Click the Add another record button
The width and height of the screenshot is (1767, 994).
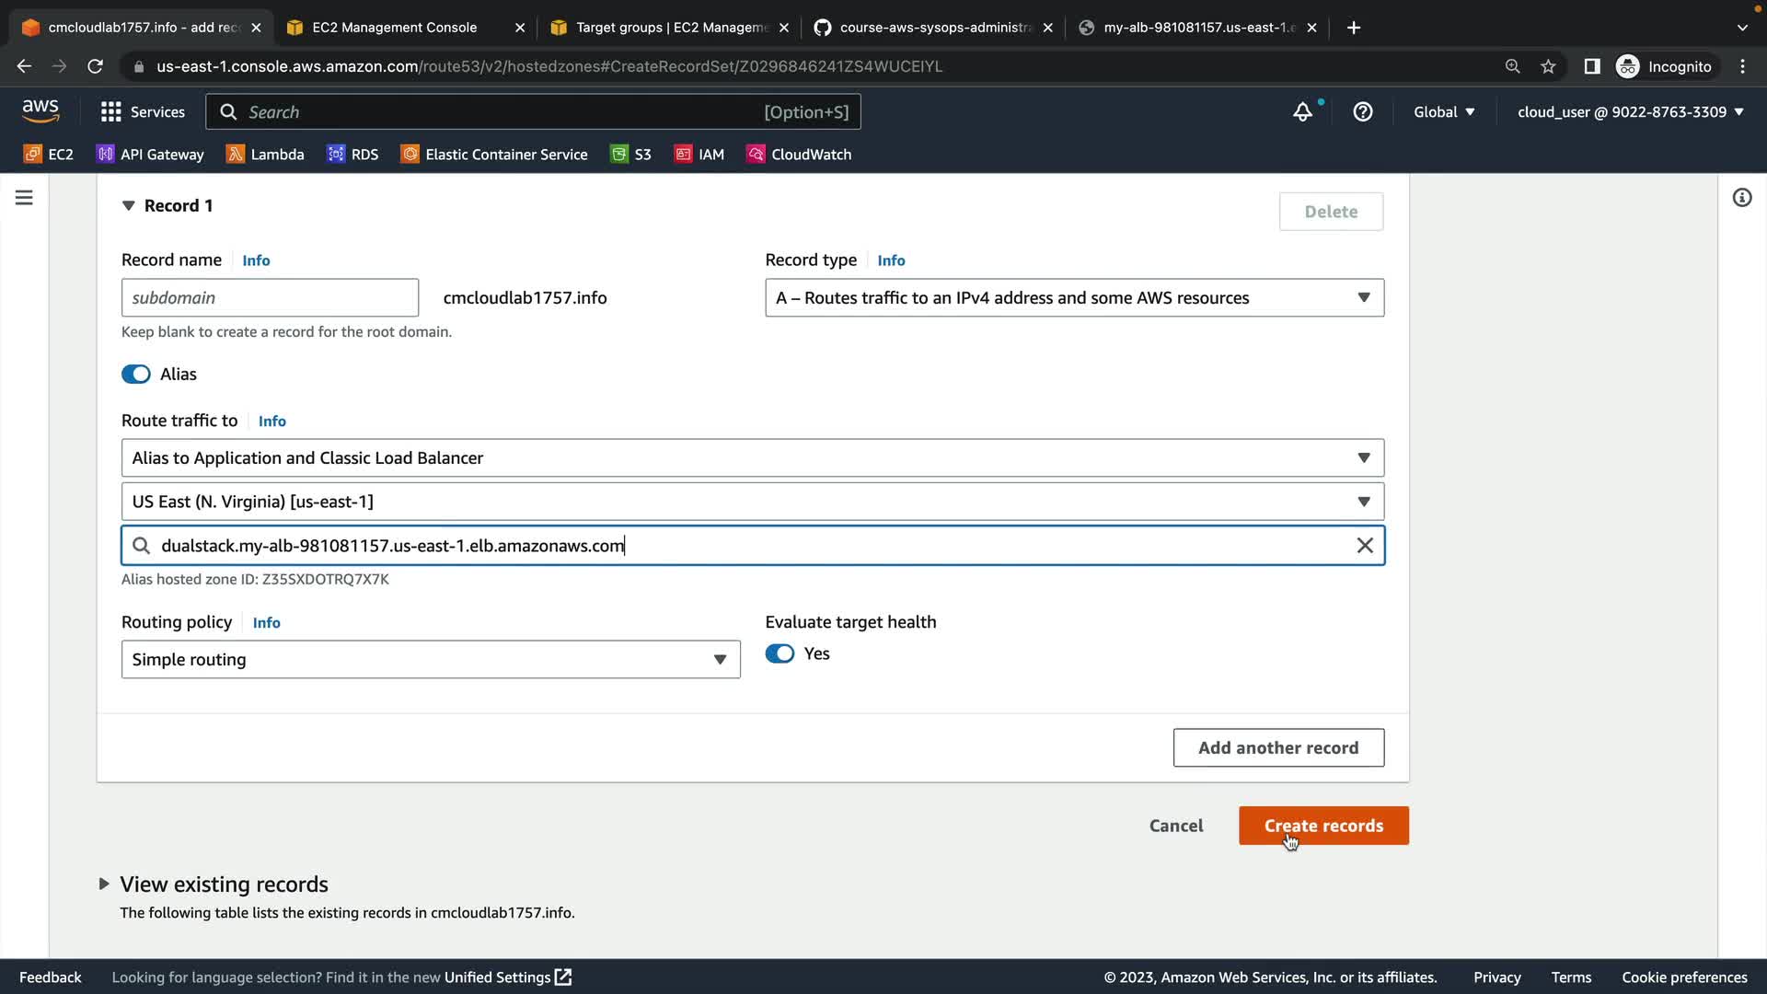(1277, 748)
